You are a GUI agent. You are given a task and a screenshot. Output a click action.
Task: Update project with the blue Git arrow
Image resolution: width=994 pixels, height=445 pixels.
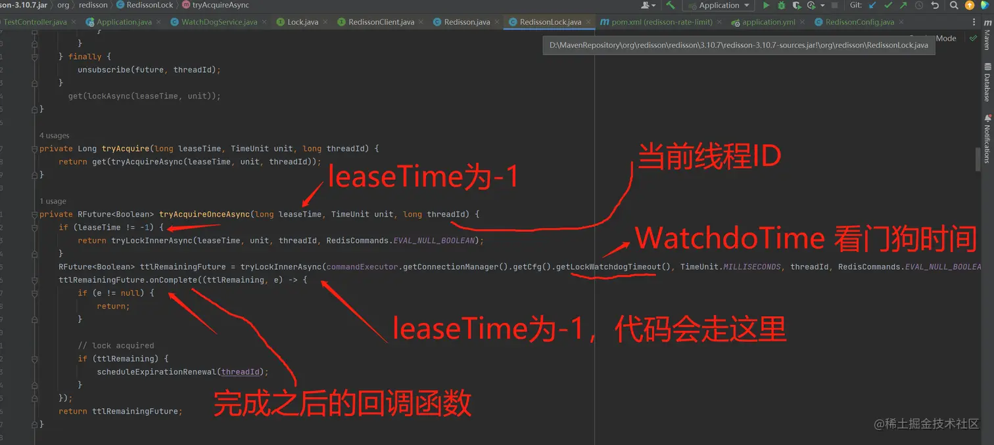873,5
